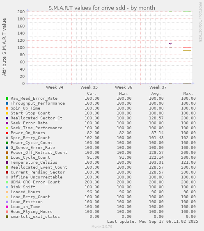Click the graph title for drive sdd

(x=102, y=8)
